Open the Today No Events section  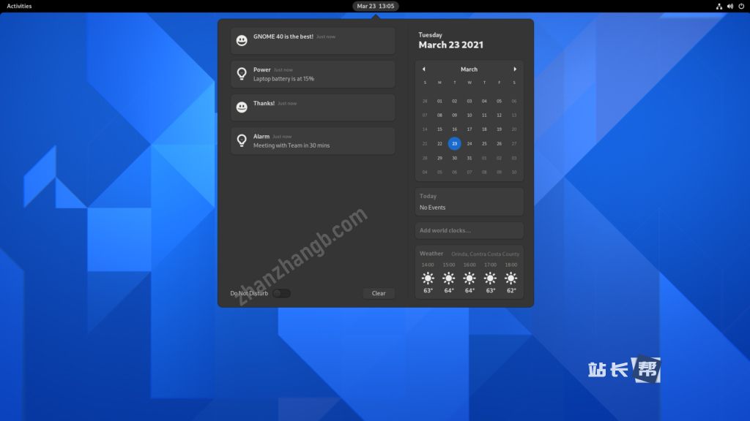pyautogui.click(x=469, y=202)
